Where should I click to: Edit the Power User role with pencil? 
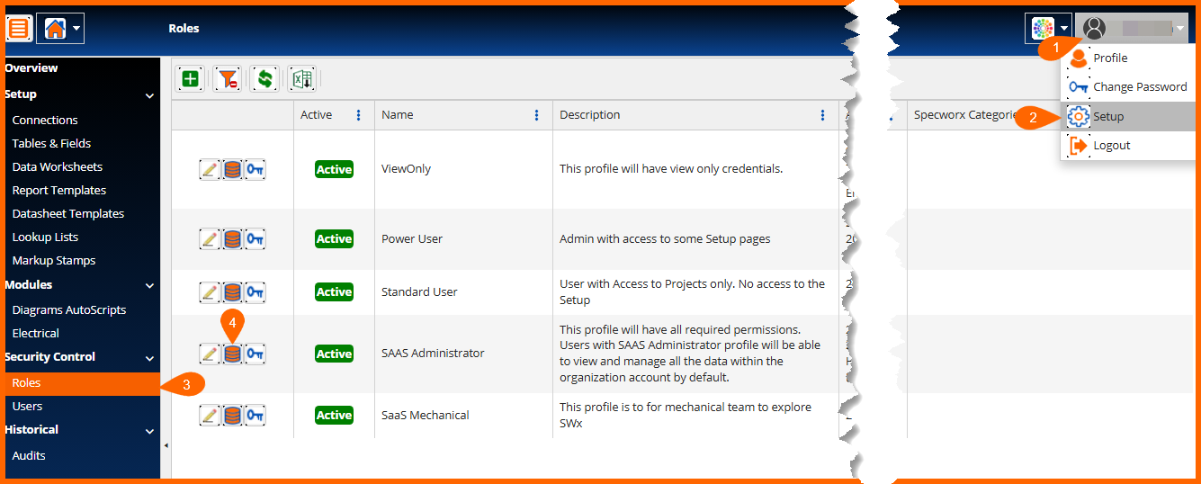point(209,238)
